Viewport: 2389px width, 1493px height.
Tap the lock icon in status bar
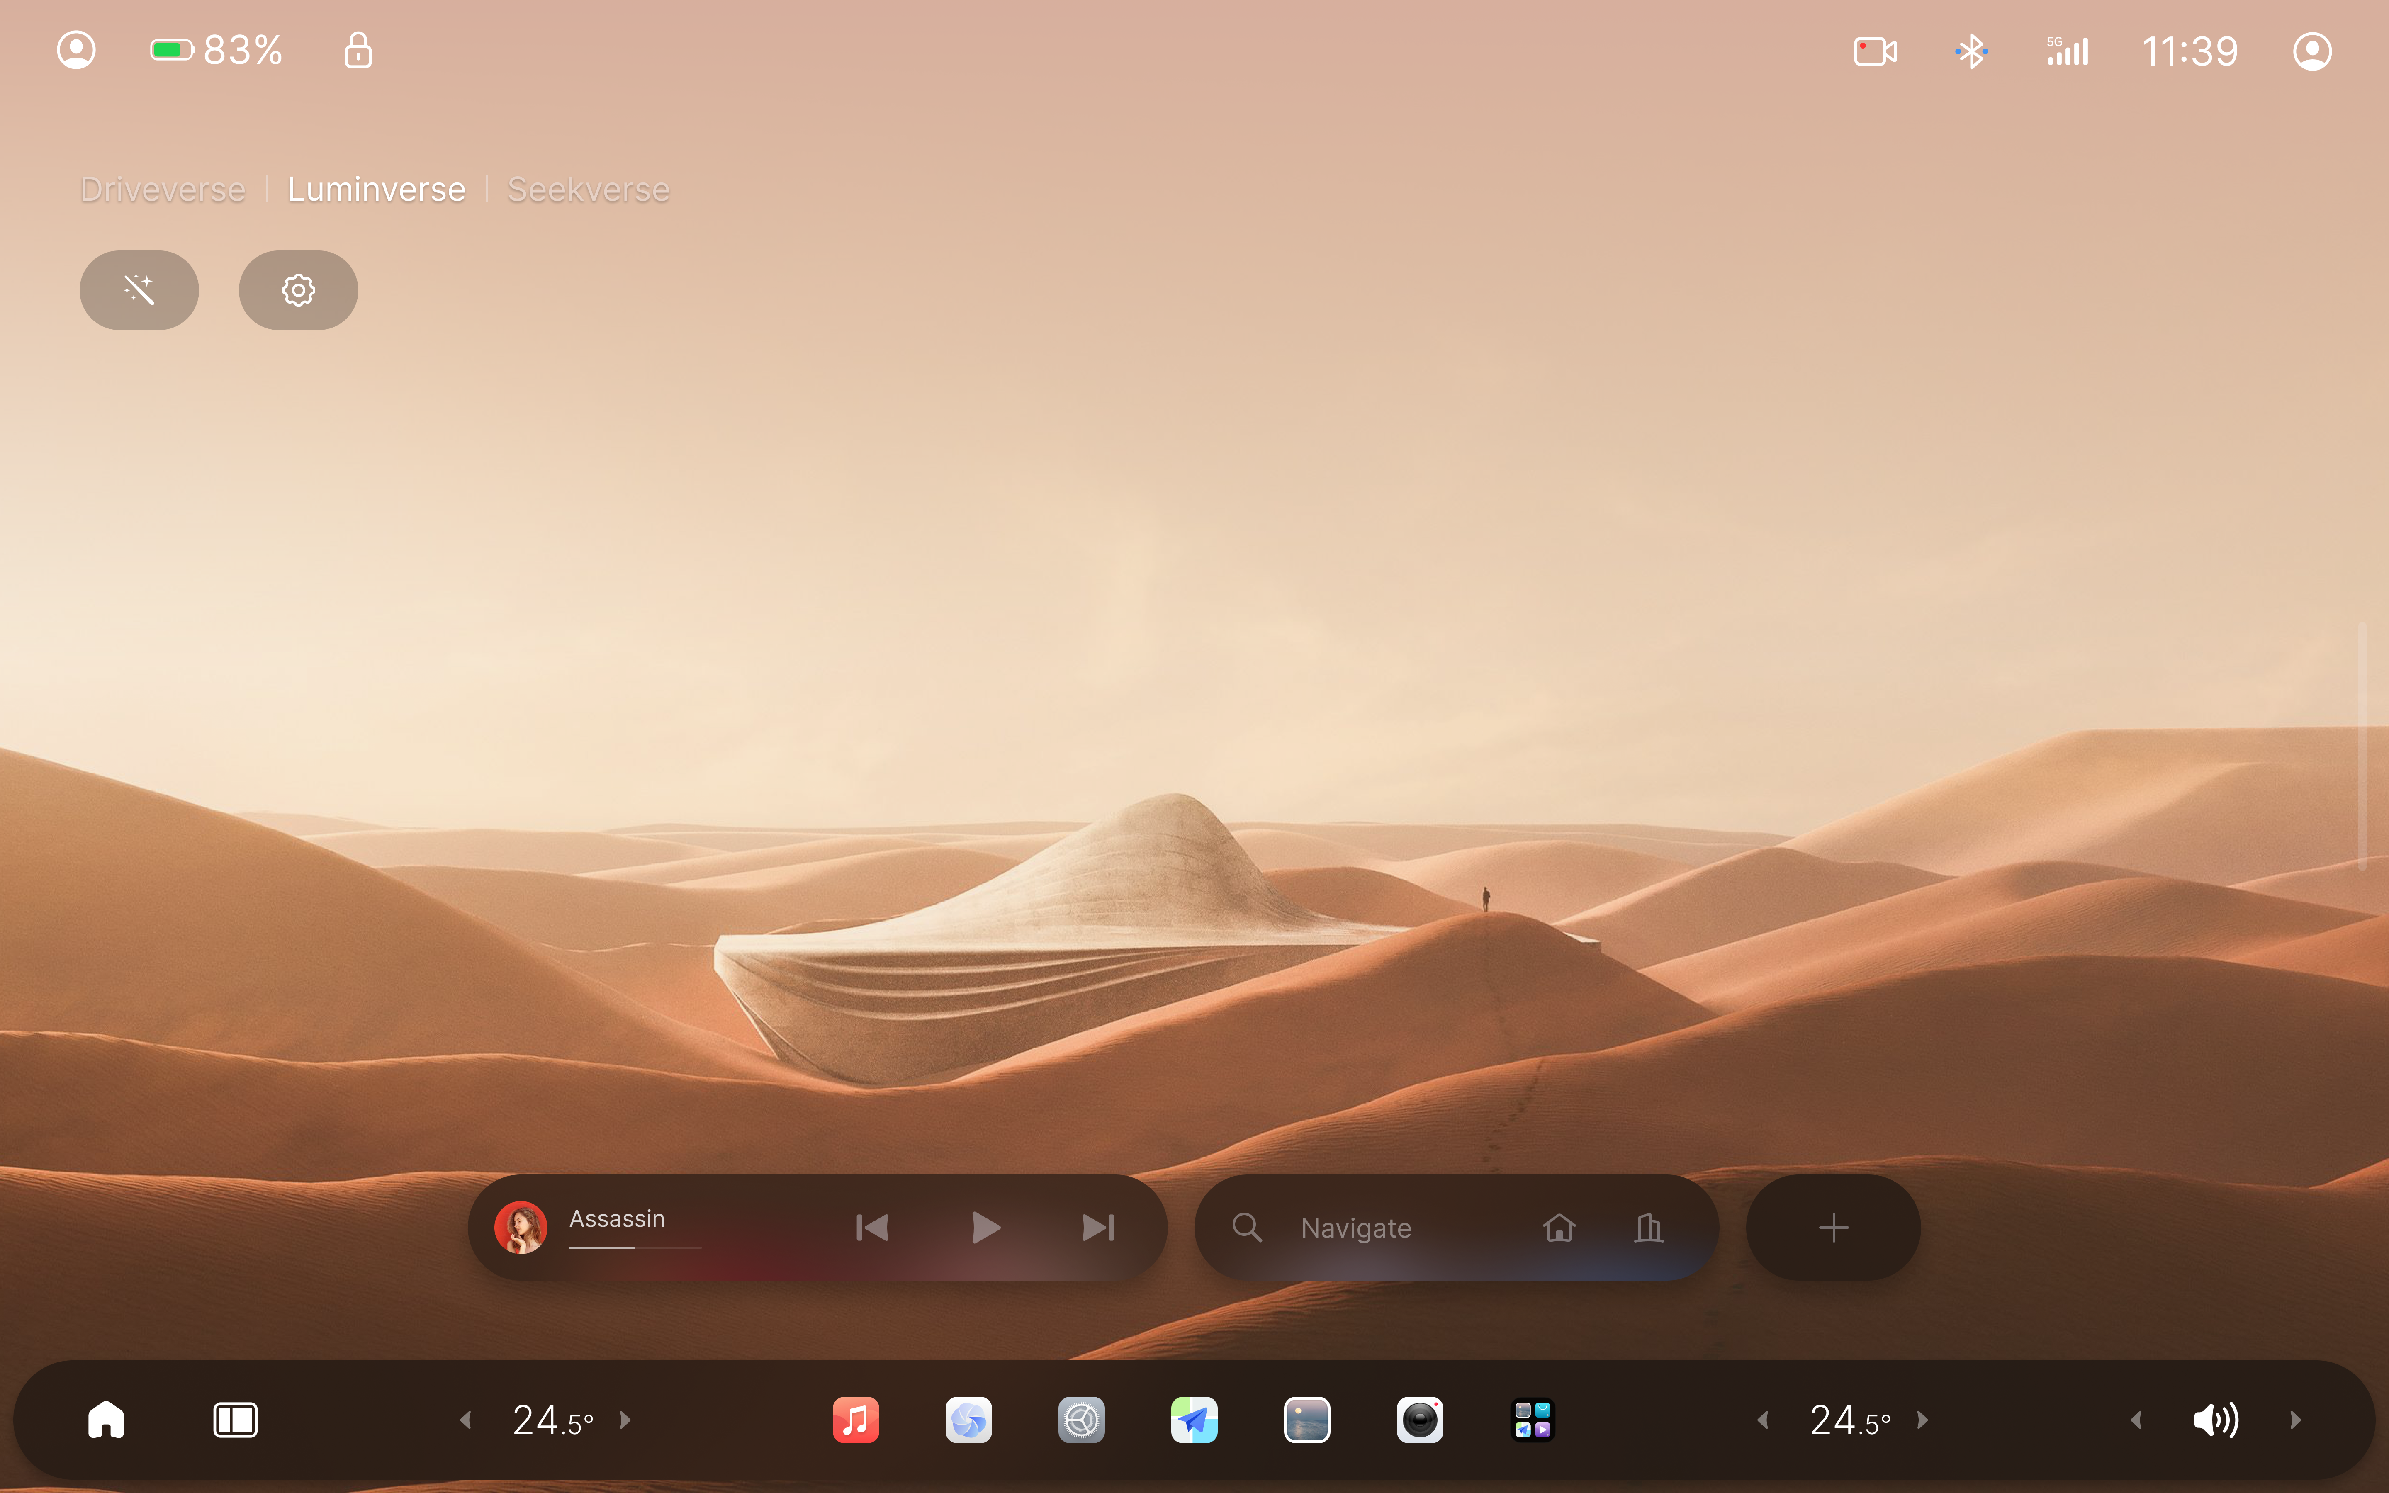coord(358,50)
